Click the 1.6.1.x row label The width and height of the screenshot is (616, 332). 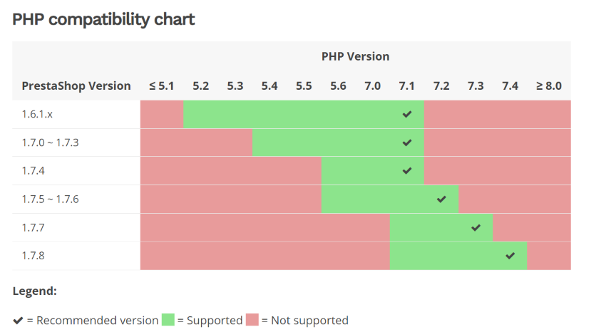tap(37, 114)
